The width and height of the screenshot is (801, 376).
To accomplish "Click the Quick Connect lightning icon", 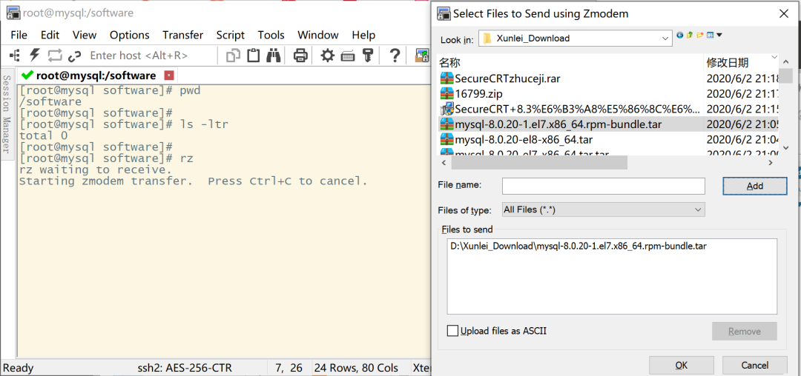I will [x=34, y=55].
